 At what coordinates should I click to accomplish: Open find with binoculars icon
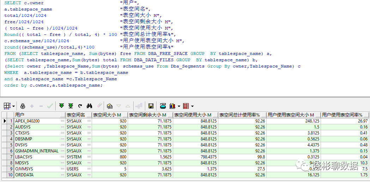(x=90, y=106)
